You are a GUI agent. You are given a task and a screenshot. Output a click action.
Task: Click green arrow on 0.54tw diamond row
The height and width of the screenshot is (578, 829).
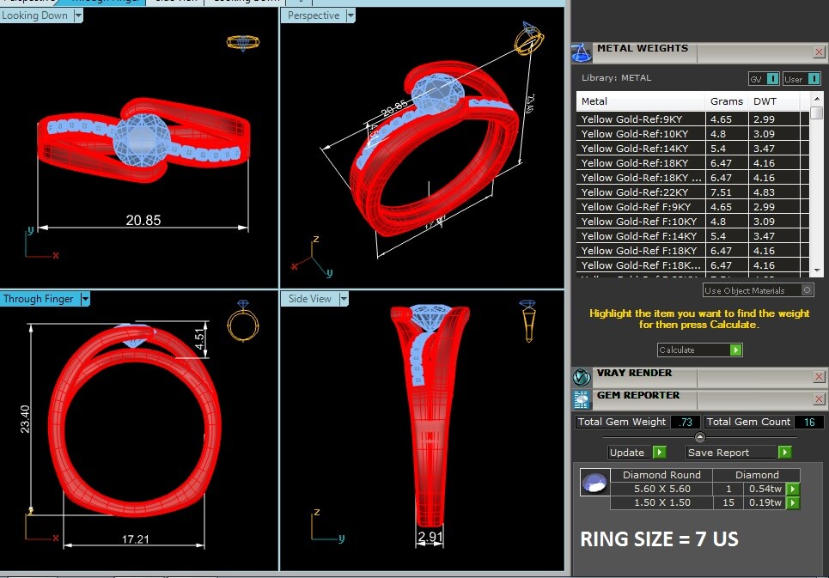pos(793,489)
